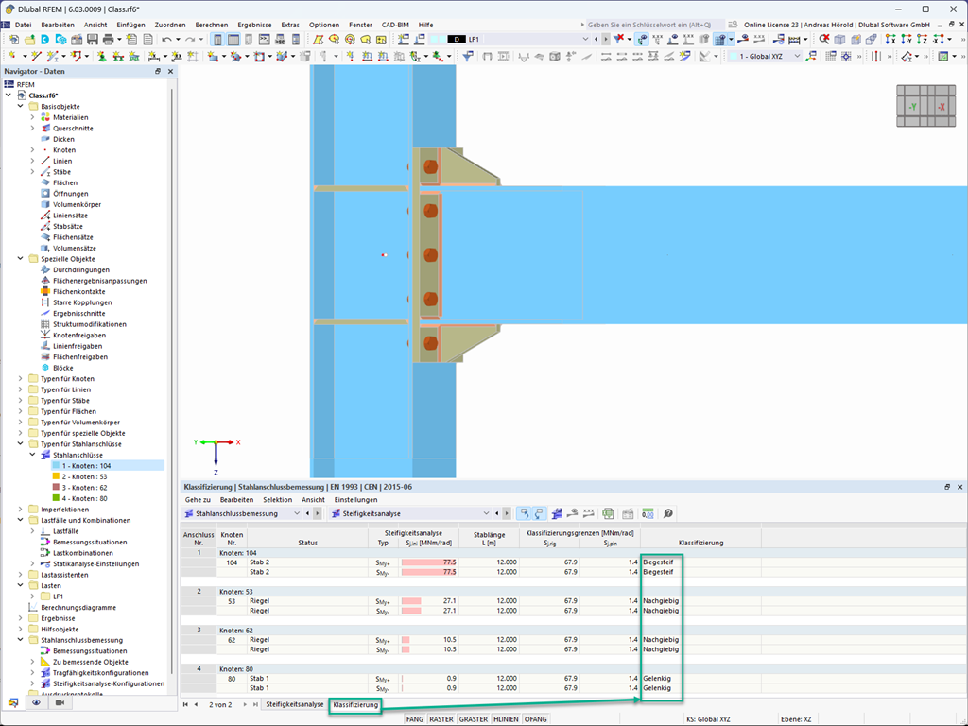968x726 pixels.
Task: Click the Sj,ini bar value 27.1 in first Riegel row
Action: point(428,600)
